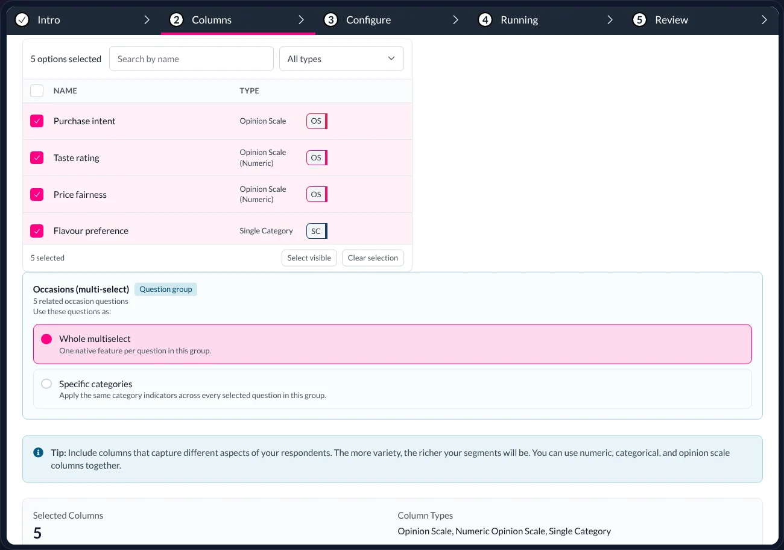
Task: Click the Select visible button
Action: coord(309,258)
